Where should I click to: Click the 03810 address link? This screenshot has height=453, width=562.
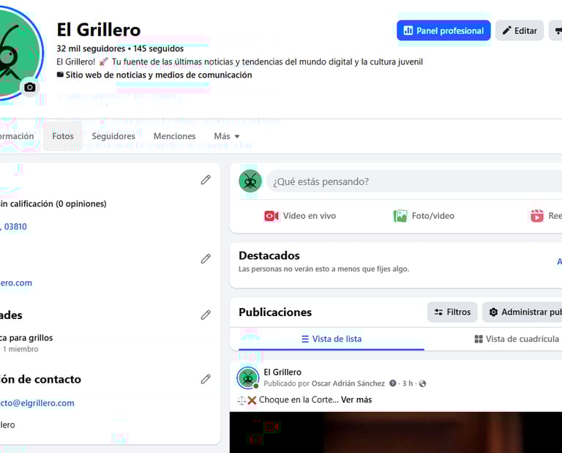pyautogui.click(x=14, y=227)
